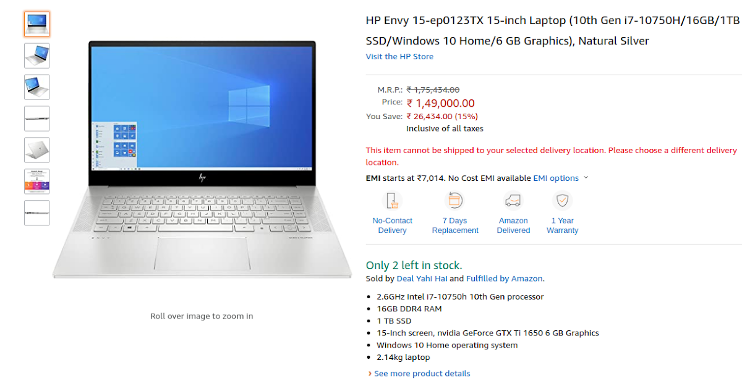Image resolution: width=742 pixels, height=389 pixels.
Task: Visit the HP Store link
Action: tap(399, 56)
